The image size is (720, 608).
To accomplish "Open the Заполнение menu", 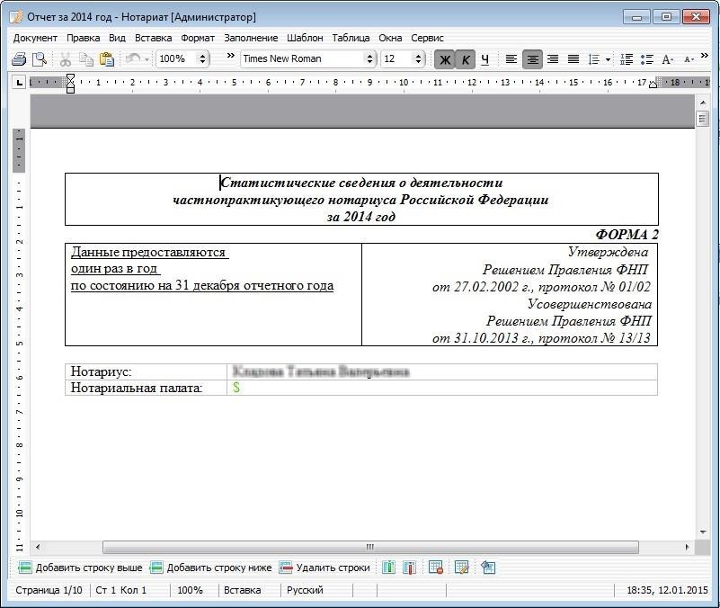I will (x=251, y=38).
